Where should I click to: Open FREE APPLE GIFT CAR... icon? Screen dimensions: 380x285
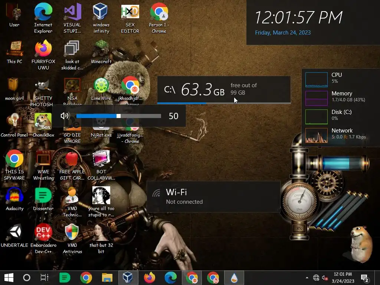point(72,165)
